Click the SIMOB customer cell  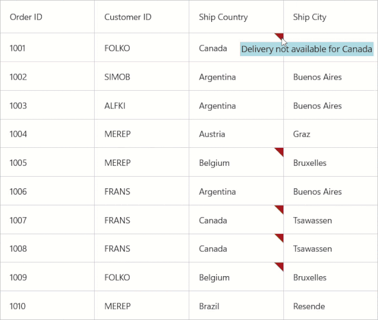pos(117,77)
